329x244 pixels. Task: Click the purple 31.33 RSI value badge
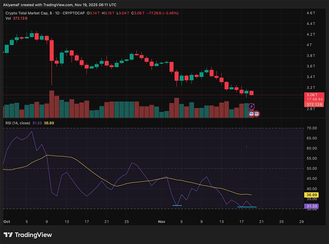point(312,206)
